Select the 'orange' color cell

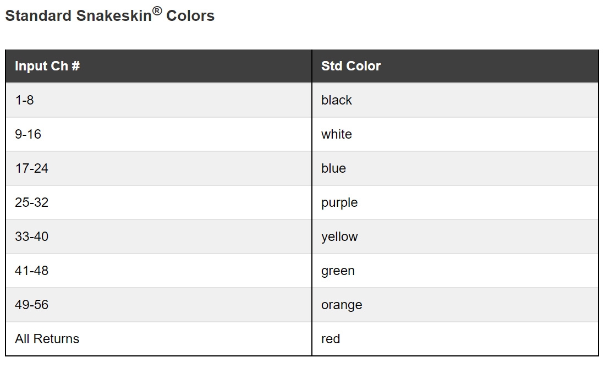(342, 305)
